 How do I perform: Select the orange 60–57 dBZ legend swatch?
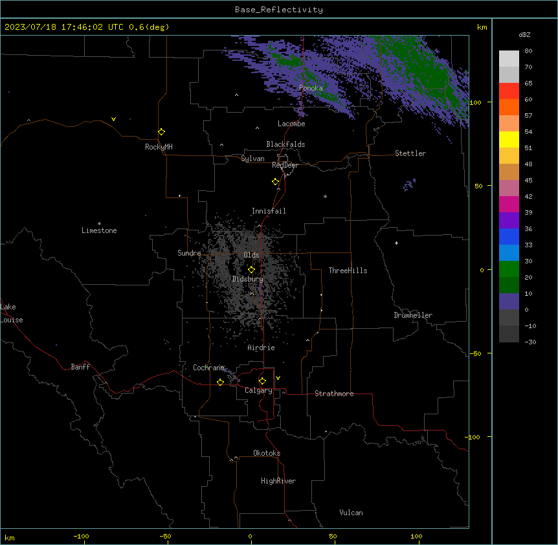pyautogui.click(x=509, y=107)
